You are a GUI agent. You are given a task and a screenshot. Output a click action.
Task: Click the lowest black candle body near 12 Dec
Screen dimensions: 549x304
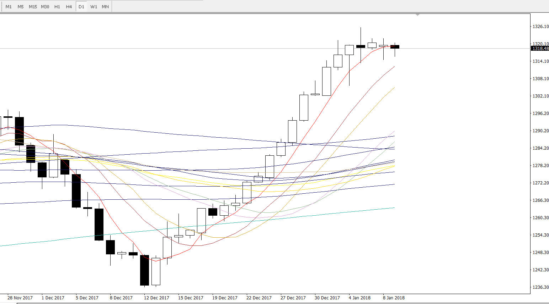144,270
